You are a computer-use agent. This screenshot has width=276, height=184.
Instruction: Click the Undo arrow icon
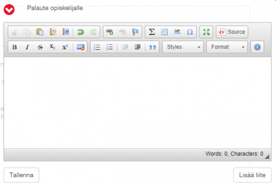[81, 32]
